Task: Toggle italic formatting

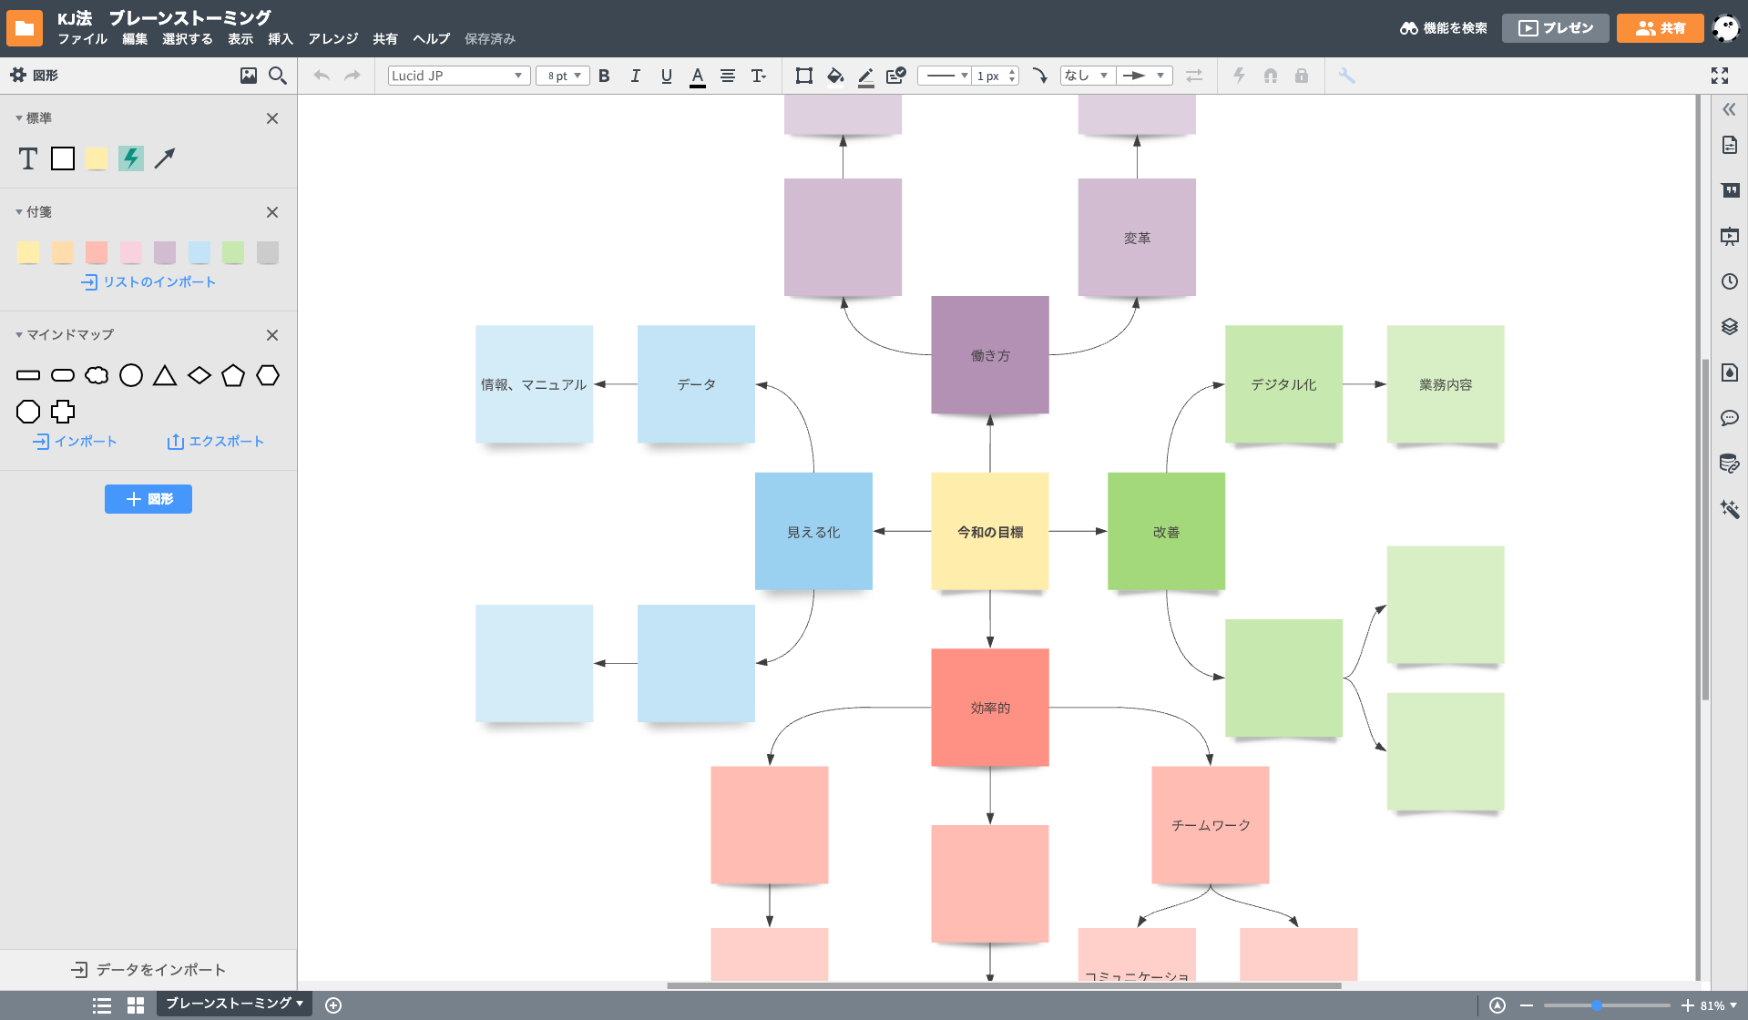Action: (x=635, y=76)
